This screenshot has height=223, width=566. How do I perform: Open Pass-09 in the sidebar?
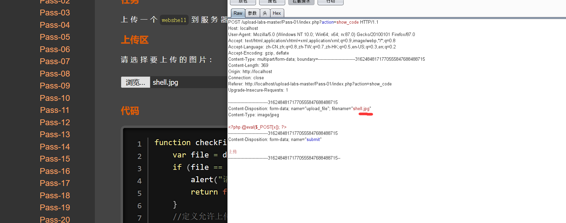(x=55, y=86)
